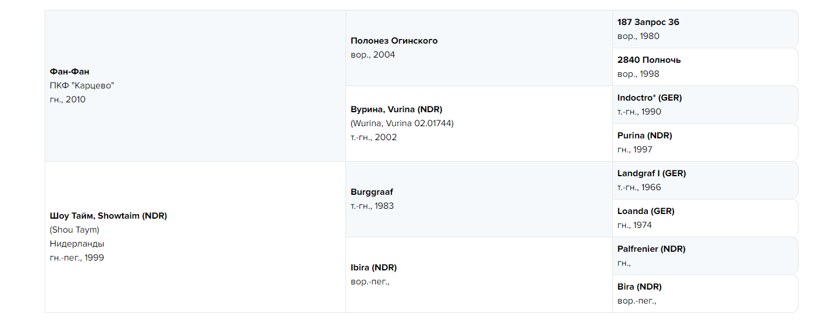The image size is (827, 321).
Task: Click the "вор., 2004" details line
Action: 373,55
